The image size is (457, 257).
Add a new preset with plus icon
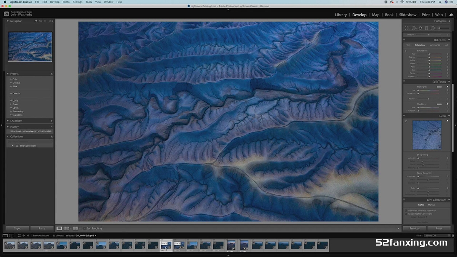(x=51, y=74)
